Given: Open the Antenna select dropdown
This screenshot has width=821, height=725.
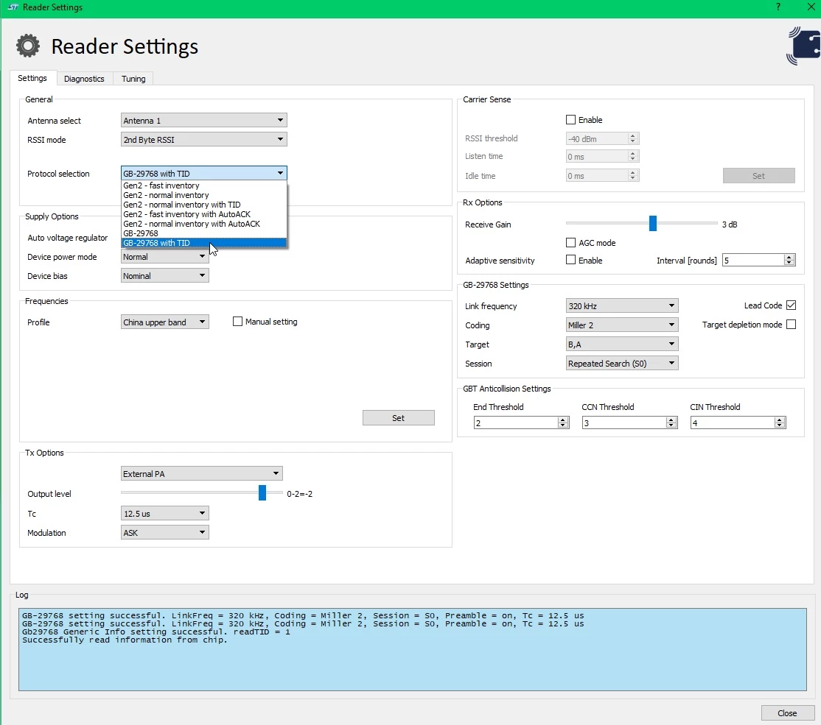Looking at the screenshot, I should pos(203,120).
